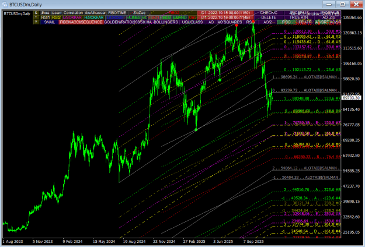Click the 'dhua' button

(45, 13)
